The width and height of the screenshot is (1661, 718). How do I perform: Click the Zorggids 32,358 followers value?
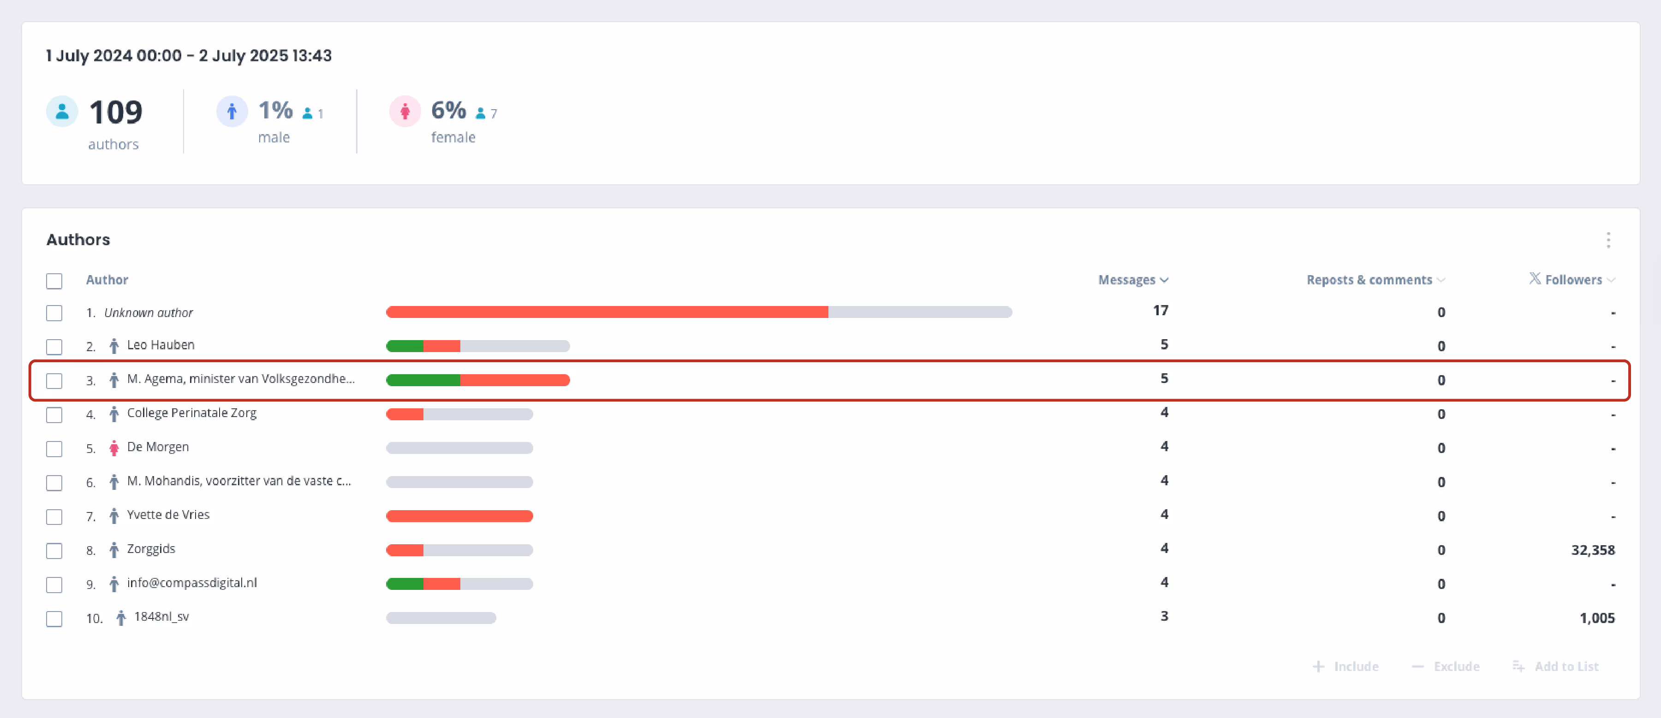click(1593, 551)
